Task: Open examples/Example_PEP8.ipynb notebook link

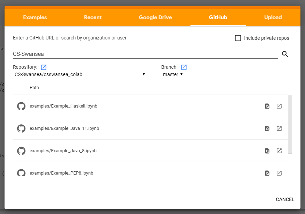Action: pos(61,173)
